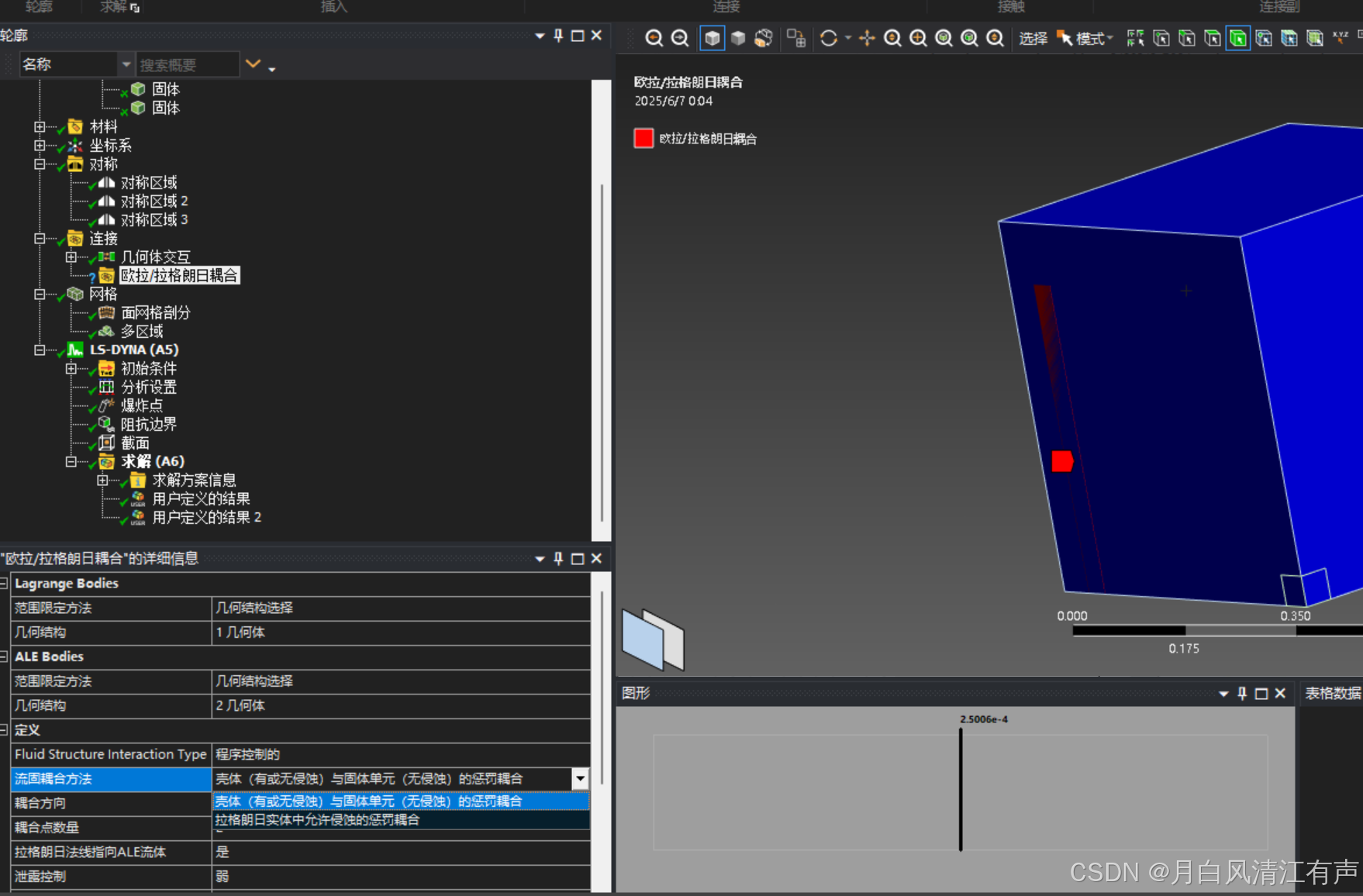Collapse the 连接 tree node

pyautogui.click(x=40, y=238)
